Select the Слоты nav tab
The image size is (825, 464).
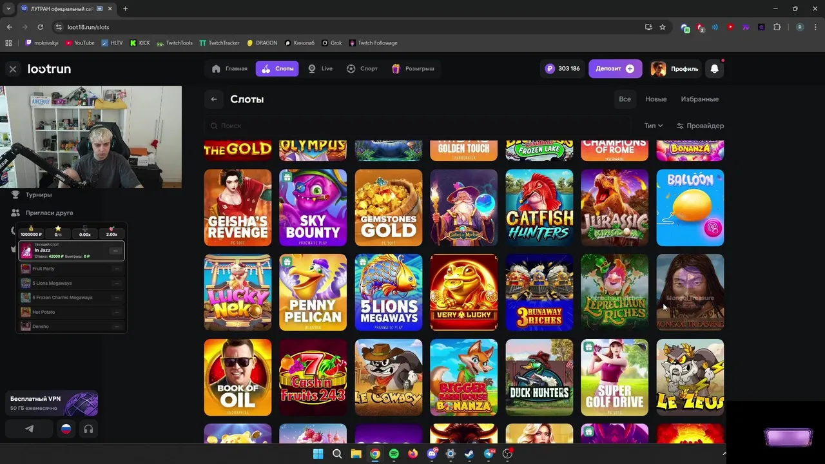tap(277, 69)
